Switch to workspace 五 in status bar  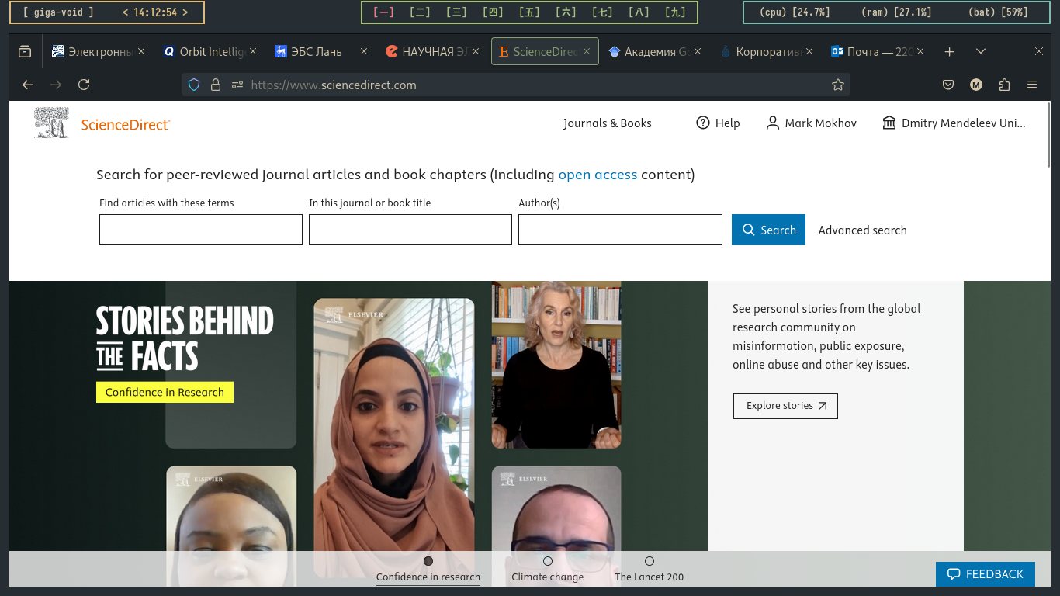[x=530, y=12]
